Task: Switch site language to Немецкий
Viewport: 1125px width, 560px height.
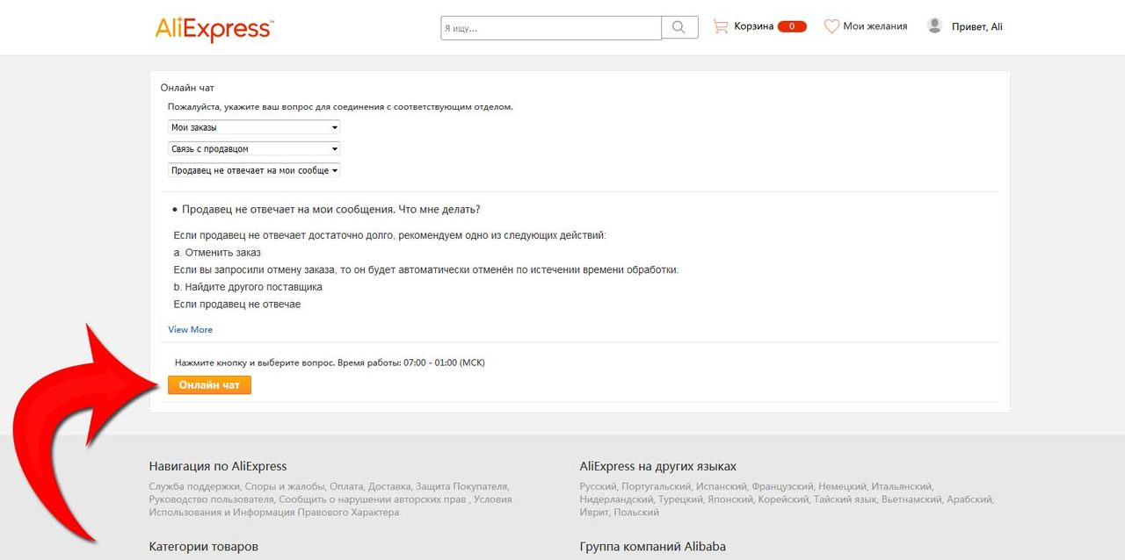Action: pyautogui.click(x=840, y=486)
